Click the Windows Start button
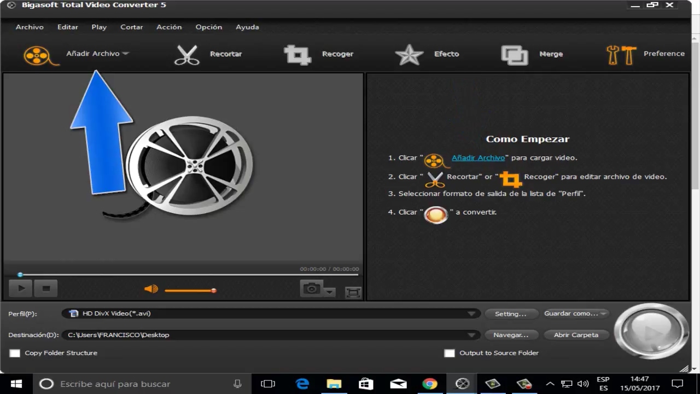Image resolution: width=700 pixels, height=394 pixels. [16, 384]
